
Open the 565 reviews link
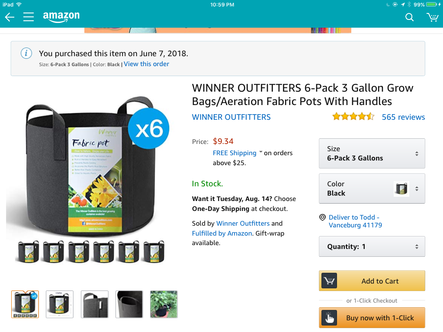click(403, 117)
